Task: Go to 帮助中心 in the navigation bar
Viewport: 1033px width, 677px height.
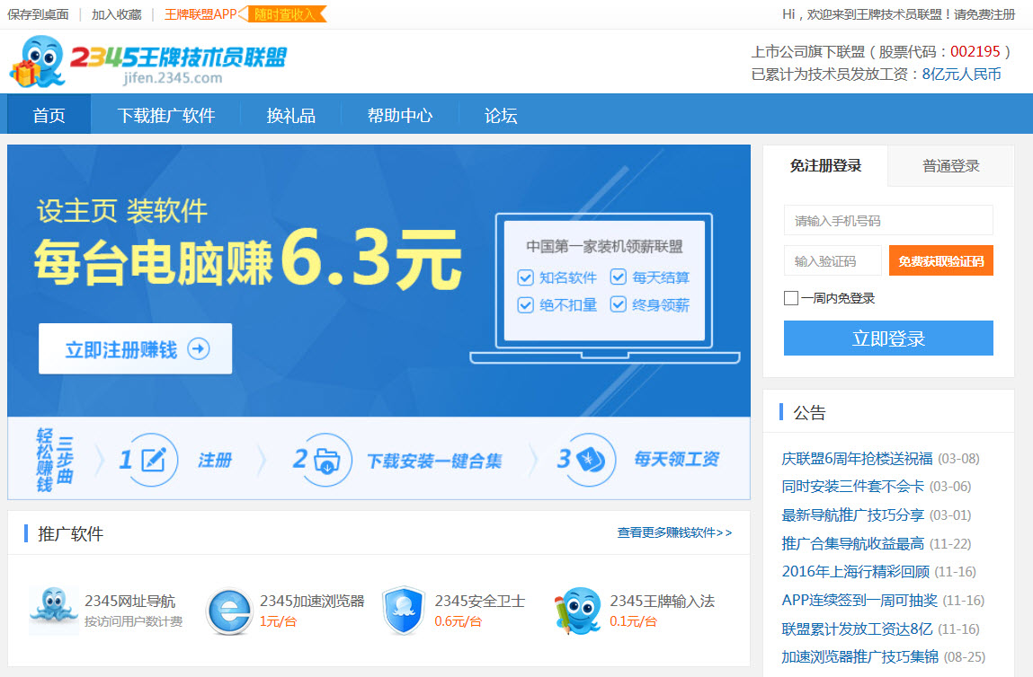Action: [400, 115]
